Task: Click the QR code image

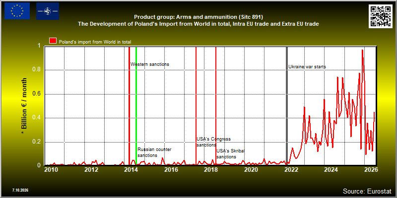Action: click(380, 16)
